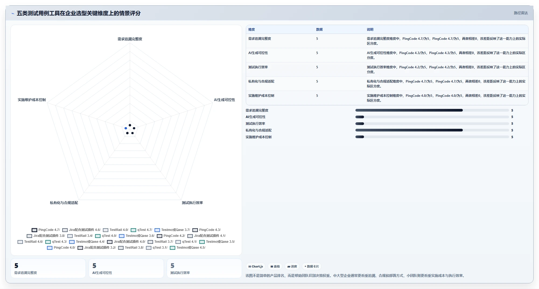Click the 需求追溯完整度 progress bar
The image size is (539, 289).
point(432,110)
